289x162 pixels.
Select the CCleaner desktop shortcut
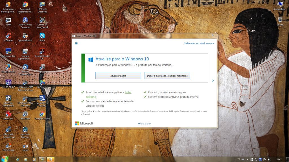click(8, 37)
